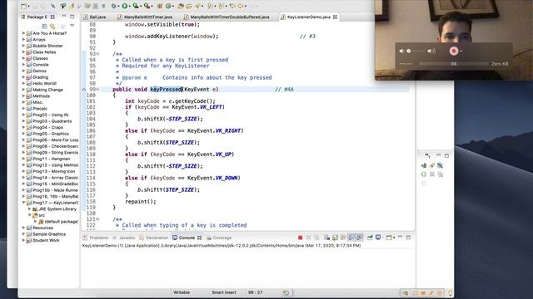Click the max volume speaker icon
533x299 pixels.
click(431, 51)
